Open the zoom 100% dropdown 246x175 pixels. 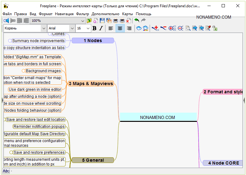point(83,21)
